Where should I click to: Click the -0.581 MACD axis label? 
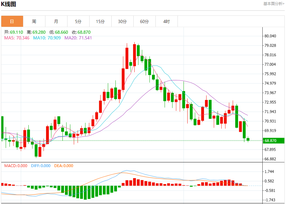click(x=270, y=190)
